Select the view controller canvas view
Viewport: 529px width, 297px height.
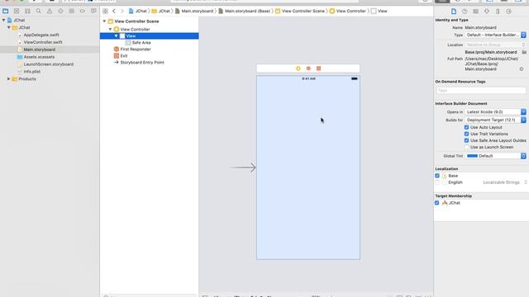coord(308,167)
